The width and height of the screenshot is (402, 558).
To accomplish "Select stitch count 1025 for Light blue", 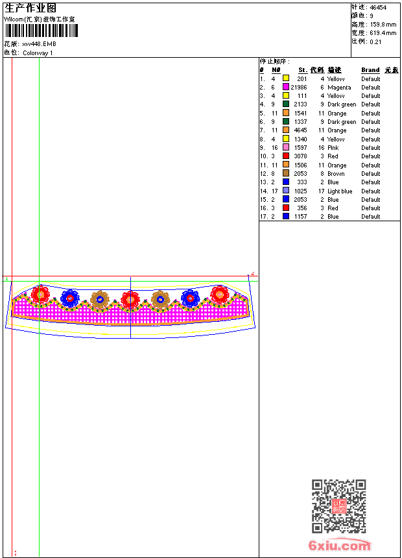I will tap(300, 191).
